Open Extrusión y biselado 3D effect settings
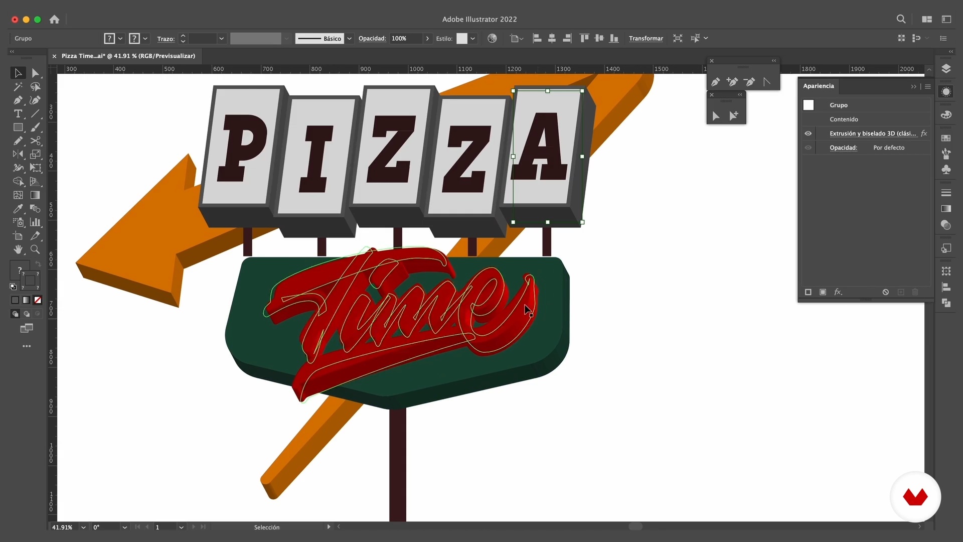Image resolution: width=963 pixels, height=542 pixels. 873,133
